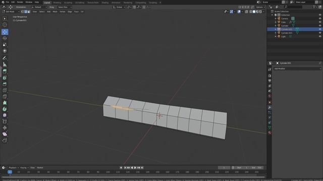Select the Shrink/Fatten tool
Screen dimensions: 323x181
coord(5,128)
